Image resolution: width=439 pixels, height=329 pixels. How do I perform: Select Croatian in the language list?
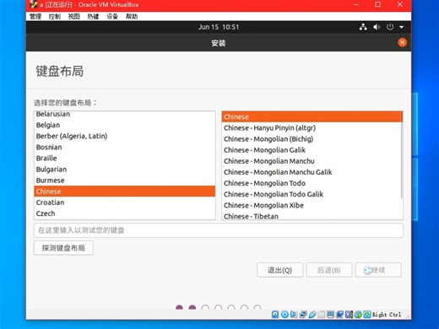tap(125, 202)
